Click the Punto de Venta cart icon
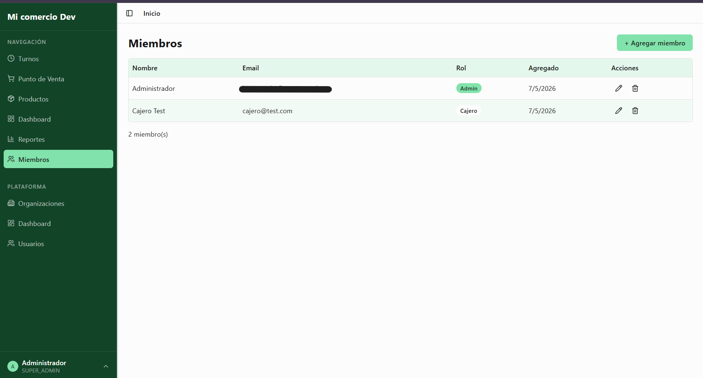 coord(11,78)
